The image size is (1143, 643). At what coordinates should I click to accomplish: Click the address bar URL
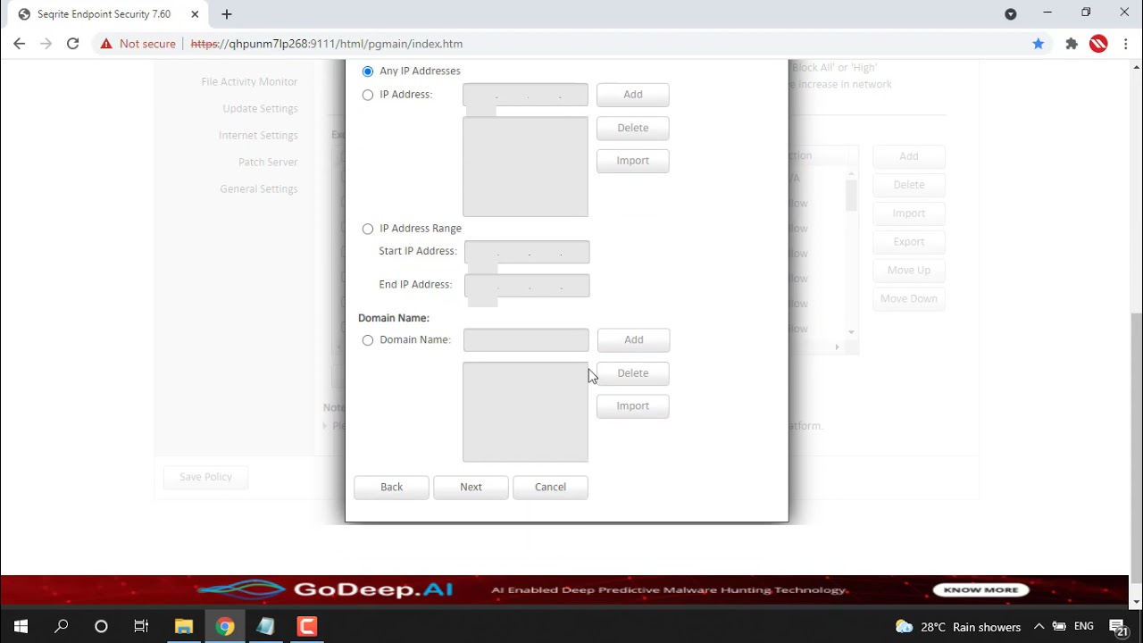(327, 44)
